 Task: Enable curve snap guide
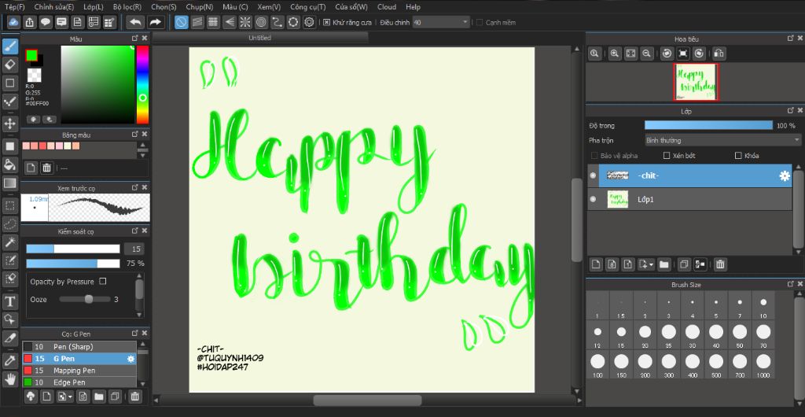[278, 22]
